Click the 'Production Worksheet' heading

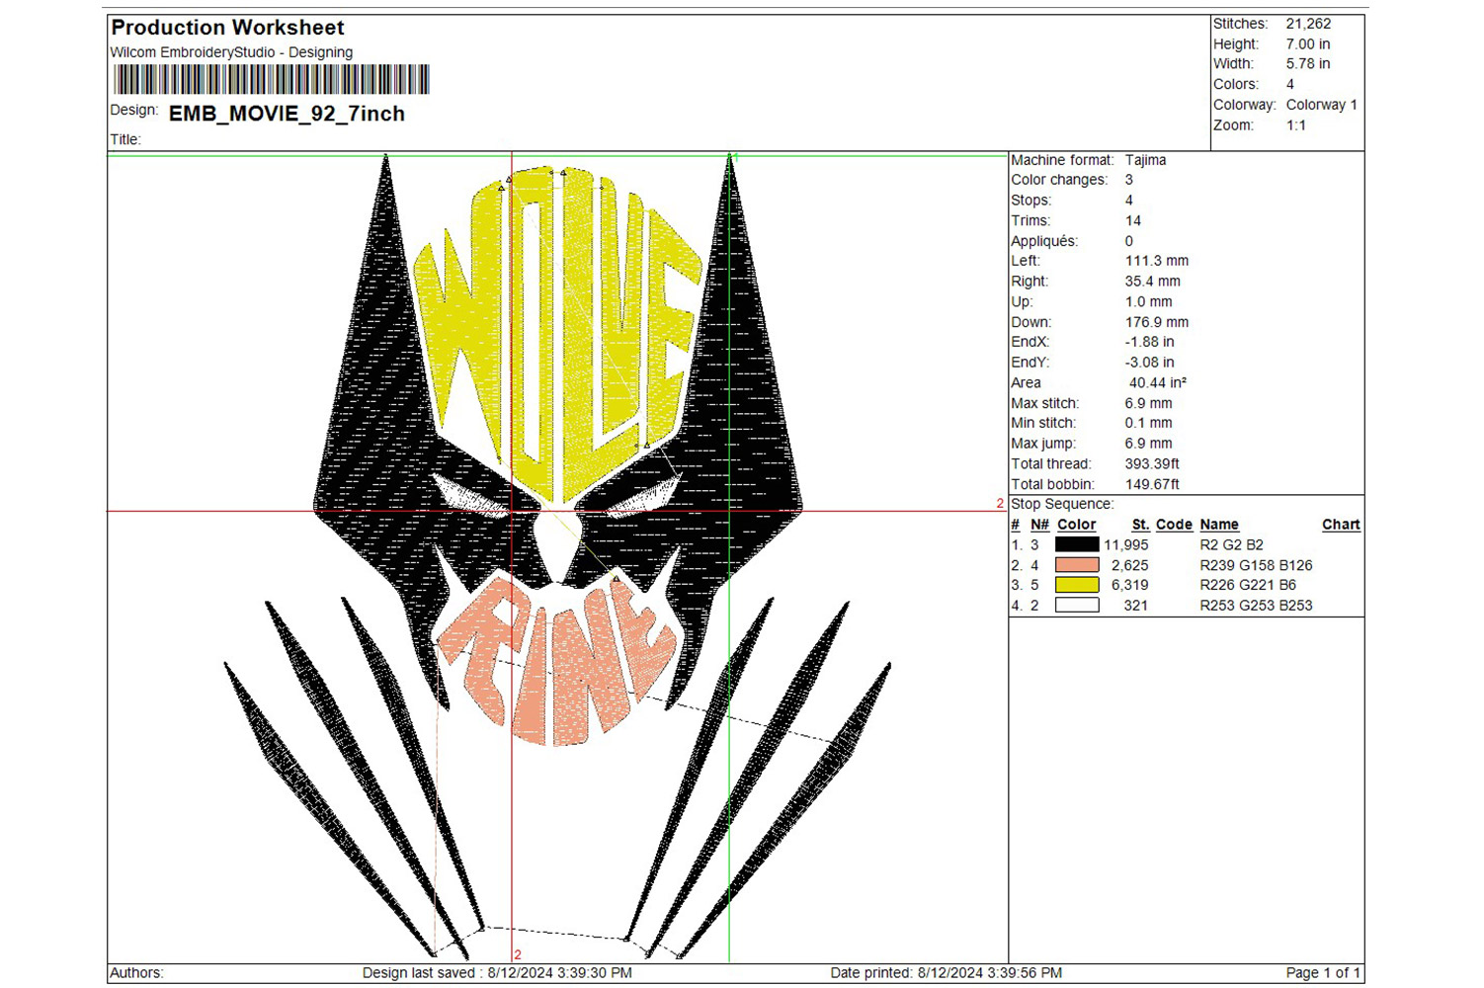point(227,28)
